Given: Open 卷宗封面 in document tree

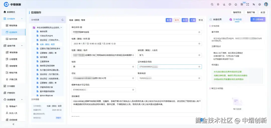Looking at the screenshot, I should click(x=44, y=31).
